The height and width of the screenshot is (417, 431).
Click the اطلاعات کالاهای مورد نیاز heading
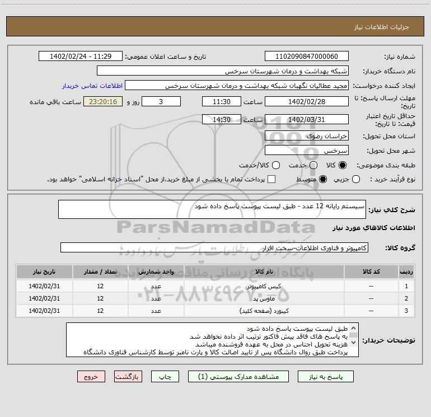pos(374,228)
